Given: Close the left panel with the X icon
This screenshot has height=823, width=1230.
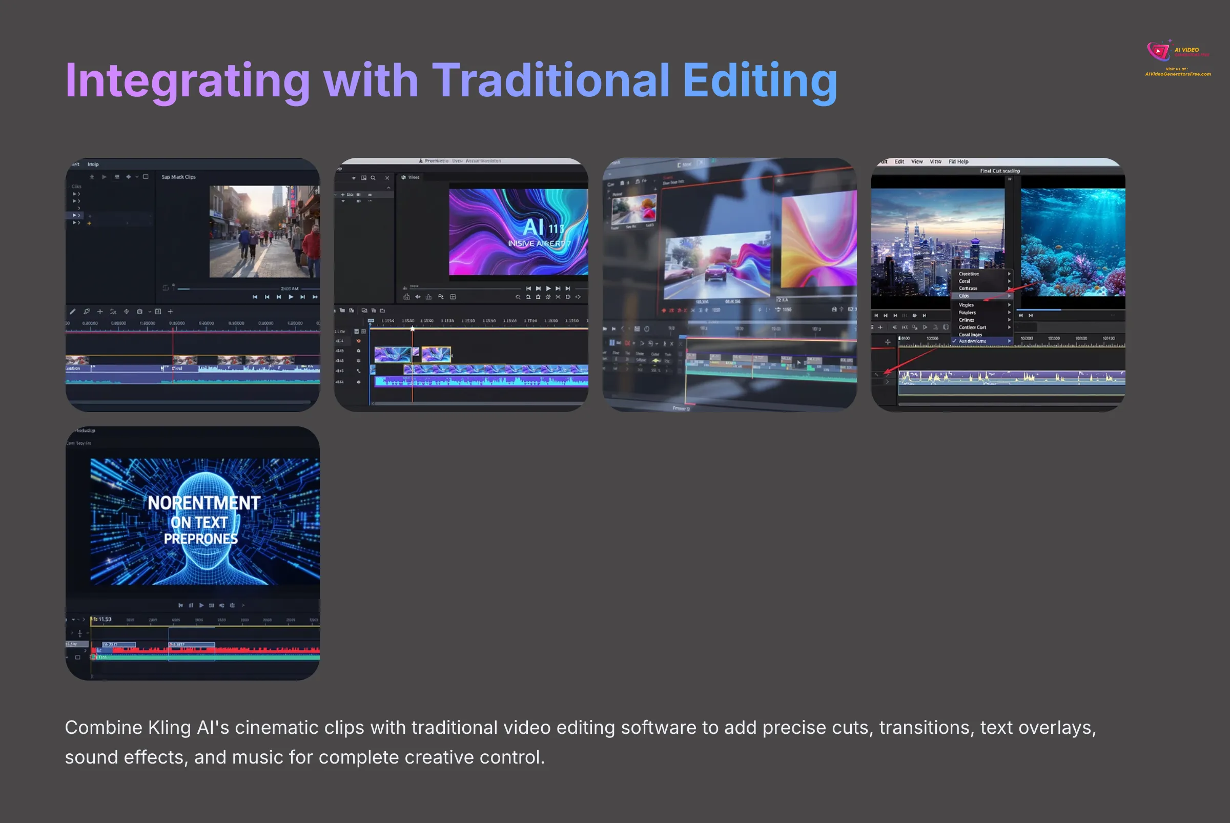Looking at the screenshot, I should click(387, 178).
